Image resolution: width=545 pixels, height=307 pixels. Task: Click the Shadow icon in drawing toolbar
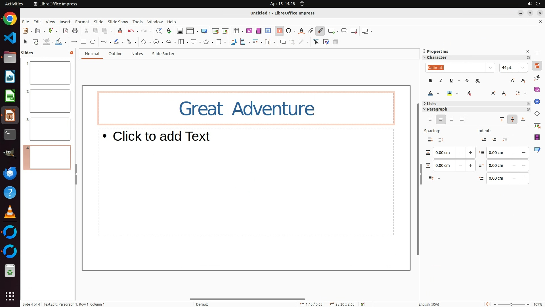click(283, 42)
